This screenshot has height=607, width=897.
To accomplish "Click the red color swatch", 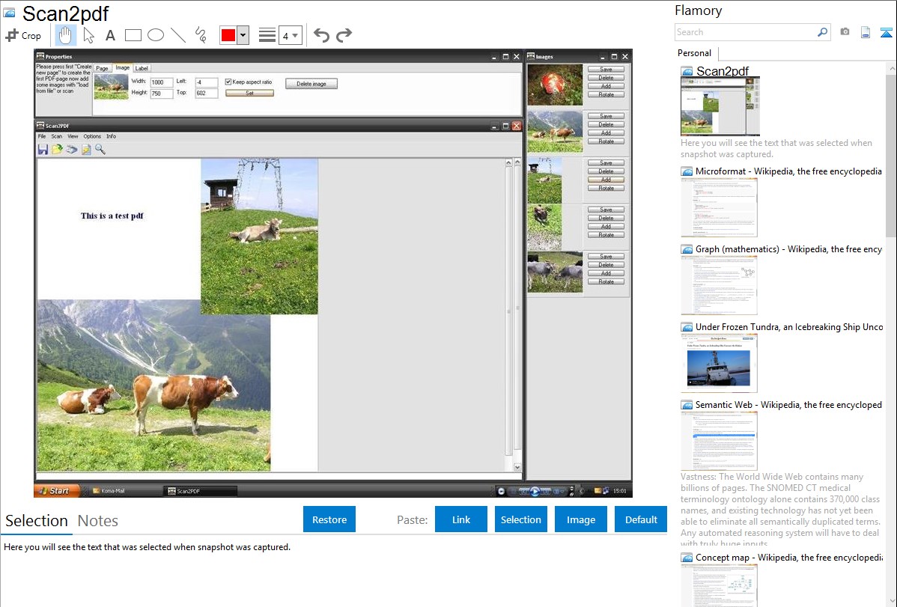I will (228, 35).
